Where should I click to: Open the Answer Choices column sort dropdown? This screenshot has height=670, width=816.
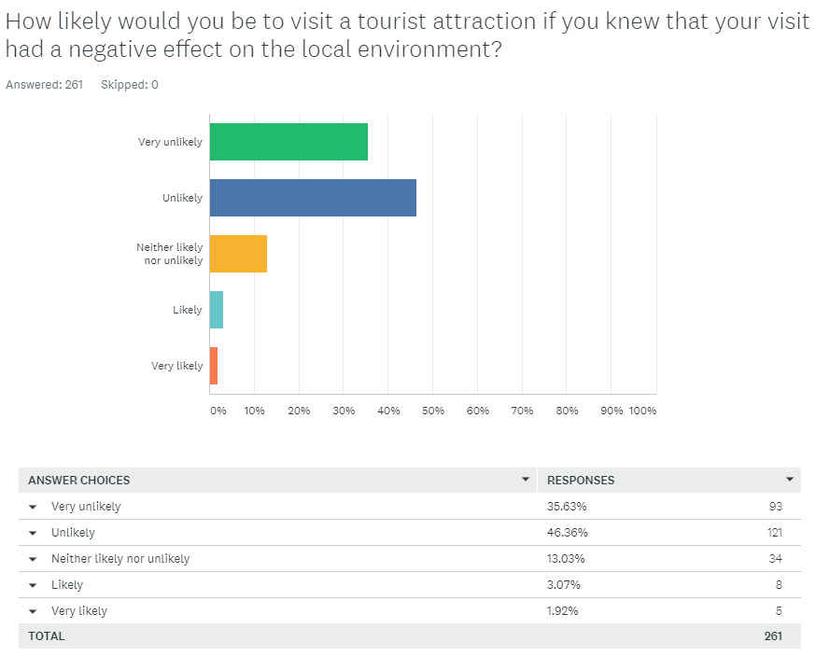tap(525, 480)
